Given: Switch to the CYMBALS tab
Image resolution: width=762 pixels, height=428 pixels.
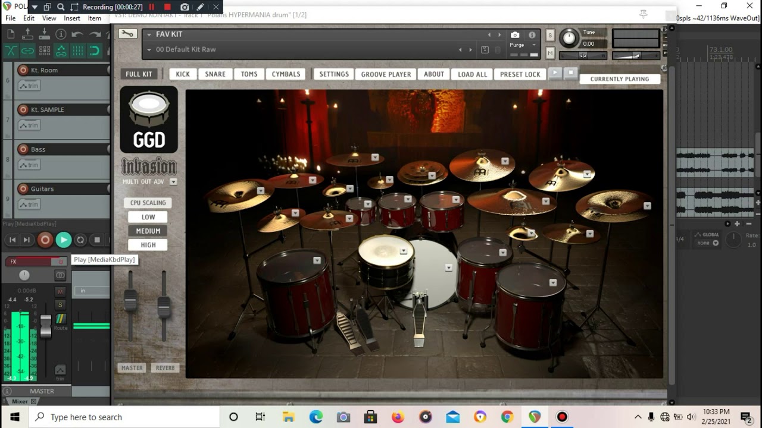Looking at the screenshot, I should point(286,74).
